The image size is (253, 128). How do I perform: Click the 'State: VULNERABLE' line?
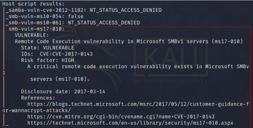click(x=47, y=48)
